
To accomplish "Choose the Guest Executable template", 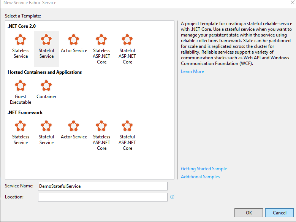I will (x=21, y=92).
